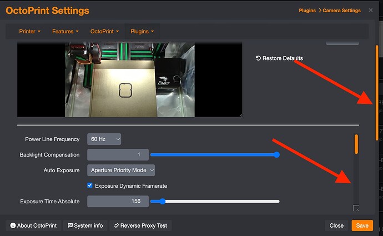Open Power Line Frequency dropdown
This screenshot has height=236, width=383.
tap(104, 139)
